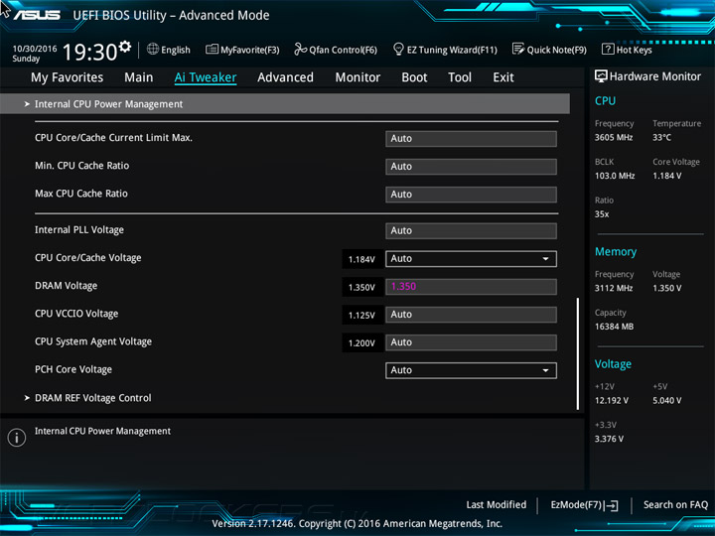Click the Qfan Control fan icon
The height and width of the screenshot is (536, 715).
(x=300, y=49)
